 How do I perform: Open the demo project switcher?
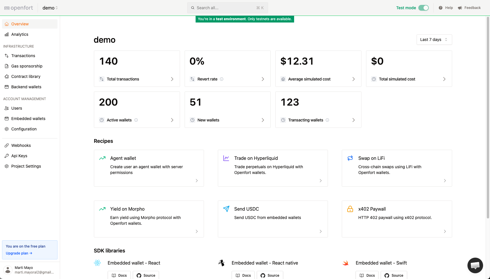point(50,8)
